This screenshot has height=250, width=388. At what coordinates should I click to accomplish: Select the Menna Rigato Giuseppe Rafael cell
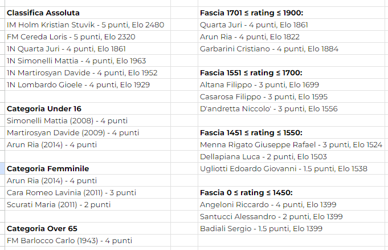point(292,144)
